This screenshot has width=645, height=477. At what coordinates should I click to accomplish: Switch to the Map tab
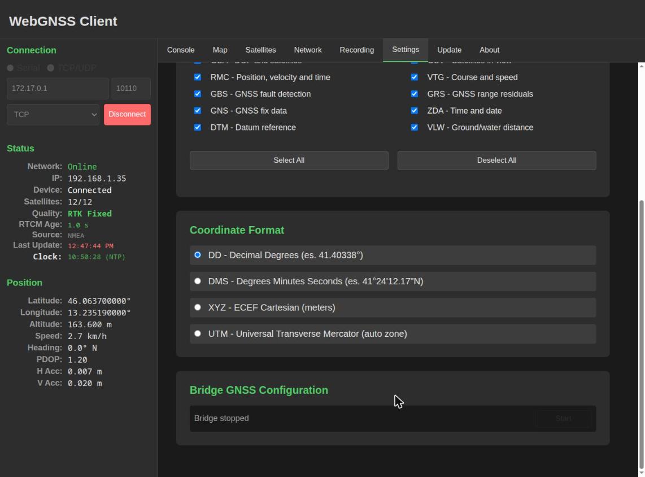(x=220, y=50)
